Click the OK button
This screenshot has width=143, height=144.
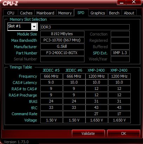(123, 133)
